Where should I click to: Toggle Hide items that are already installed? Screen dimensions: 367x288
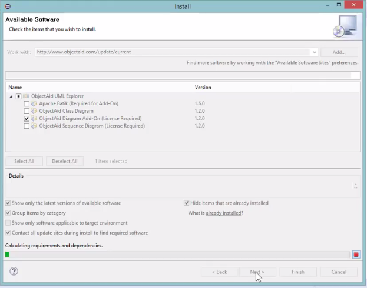pos(186,203)
